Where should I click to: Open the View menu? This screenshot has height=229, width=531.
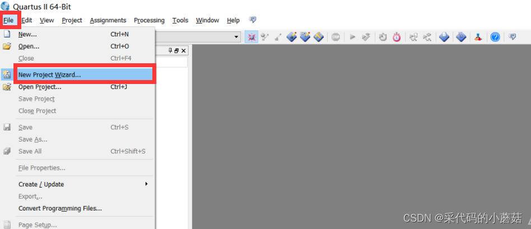pos(46,20)
